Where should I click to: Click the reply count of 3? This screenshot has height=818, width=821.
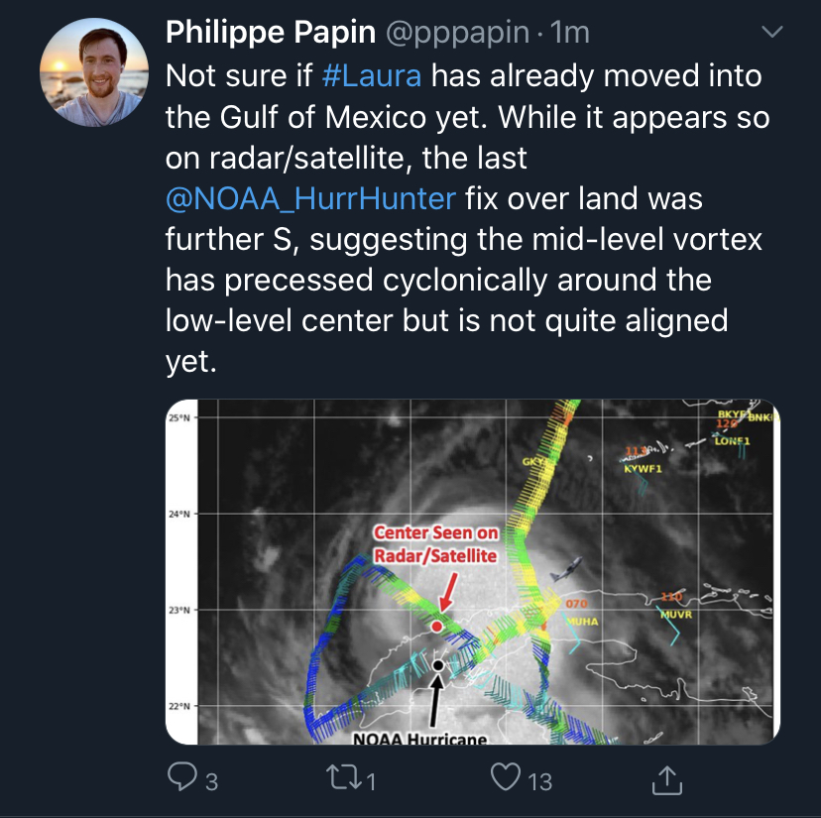click(210, 781)
